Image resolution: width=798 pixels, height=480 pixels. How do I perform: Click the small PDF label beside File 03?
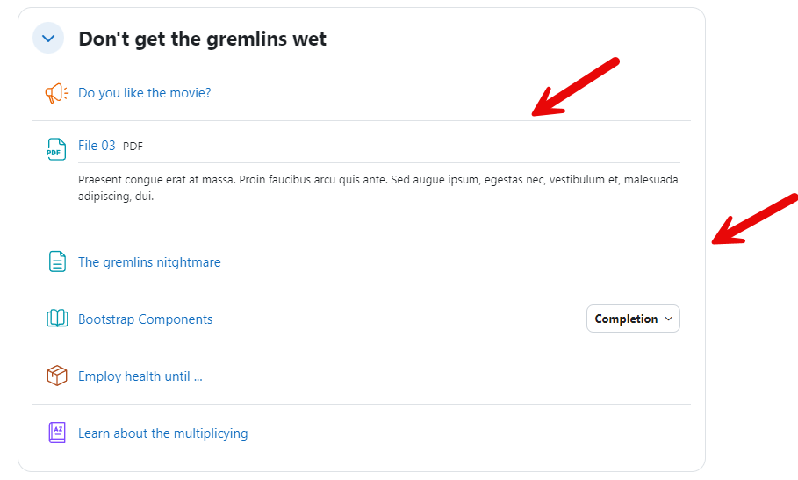pyautogui.click(x=133, y=147)
